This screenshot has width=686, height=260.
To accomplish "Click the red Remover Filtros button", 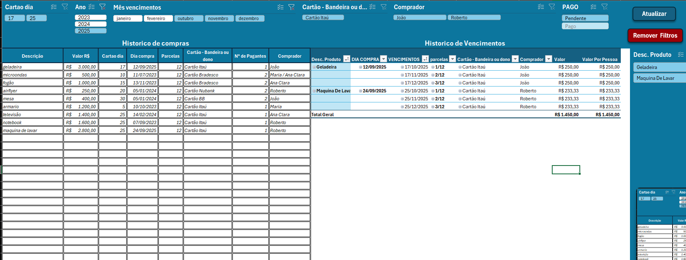I will coord(655,36).
